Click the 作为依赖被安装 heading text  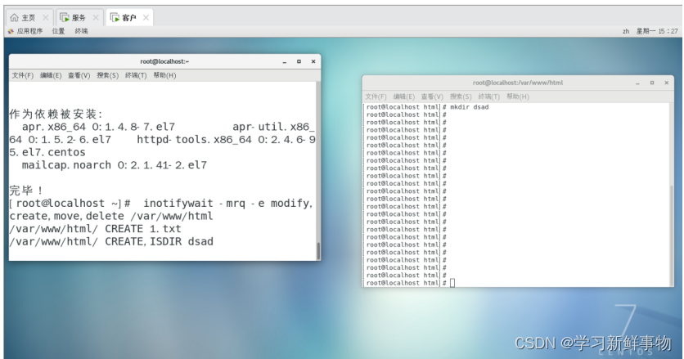point(56,114)
